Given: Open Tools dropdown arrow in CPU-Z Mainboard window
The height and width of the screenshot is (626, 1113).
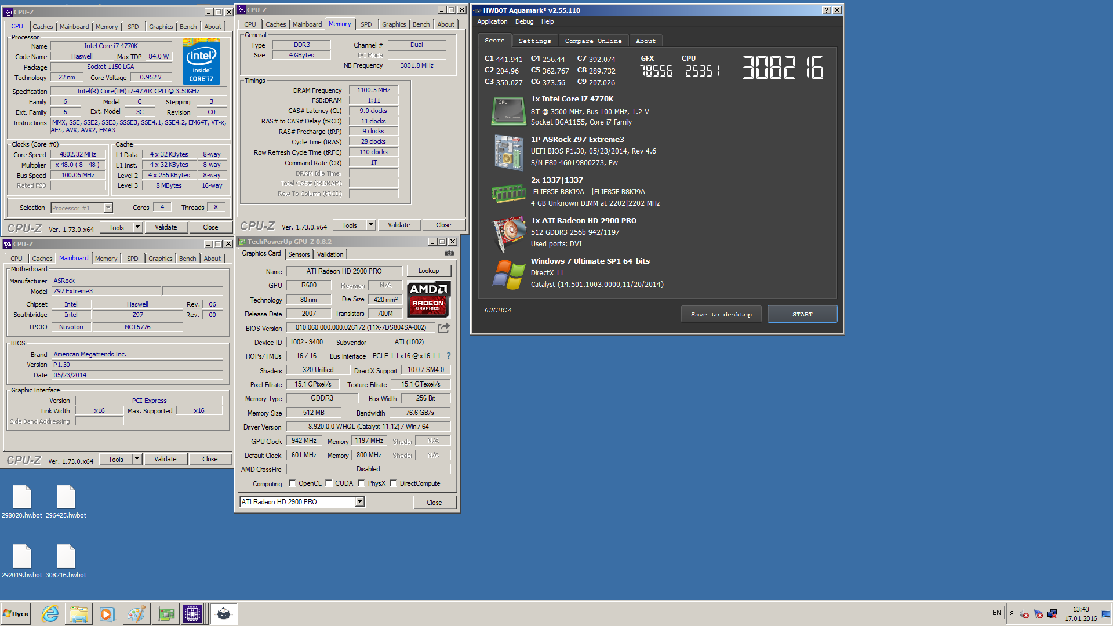Looking at the screenshot, I should pos(137,459).
